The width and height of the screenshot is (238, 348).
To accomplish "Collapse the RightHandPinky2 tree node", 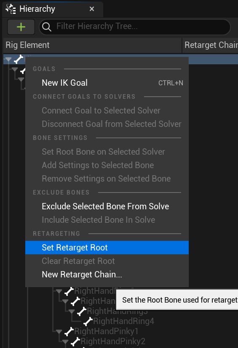I will [x=65, y=342].
